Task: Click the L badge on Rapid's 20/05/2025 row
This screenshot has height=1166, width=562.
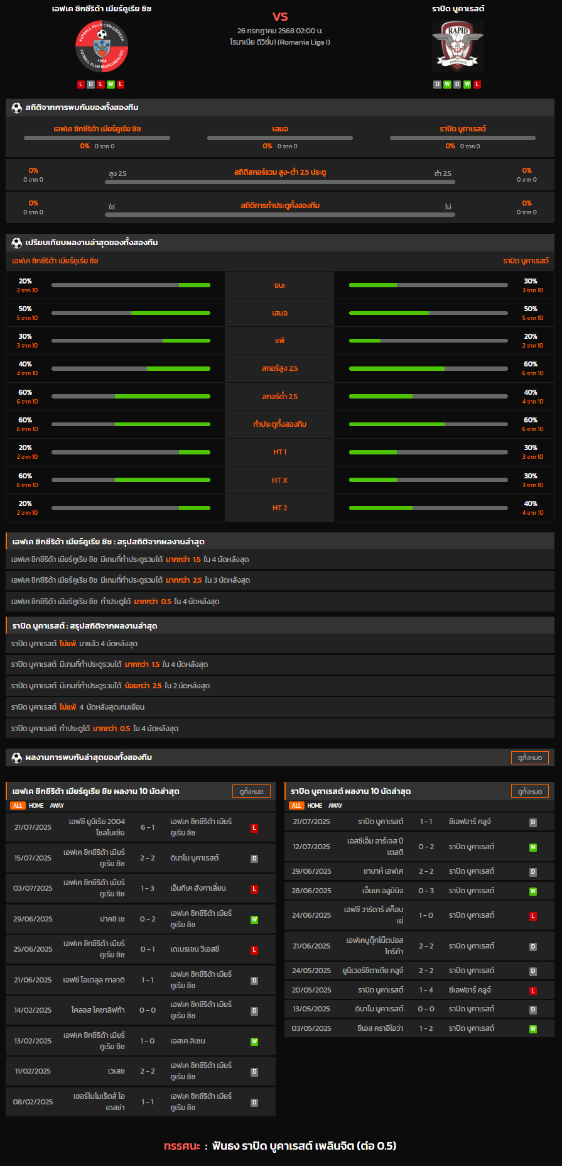Action: click(x=533, y=991)
